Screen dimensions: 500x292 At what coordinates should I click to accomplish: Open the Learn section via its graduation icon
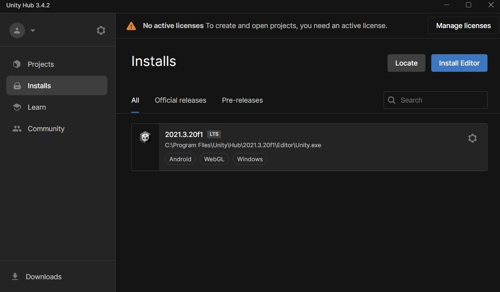coord(16,106)
